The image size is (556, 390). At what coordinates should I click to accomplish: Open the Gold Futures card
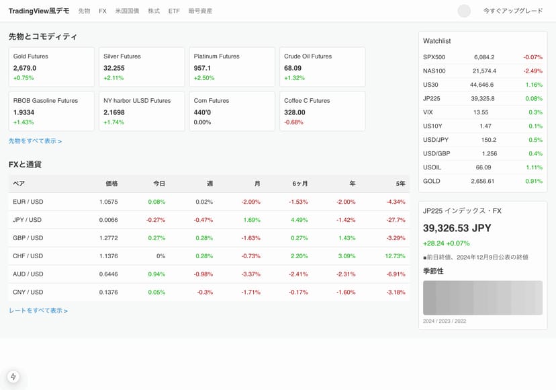click(x=51, y=67)
